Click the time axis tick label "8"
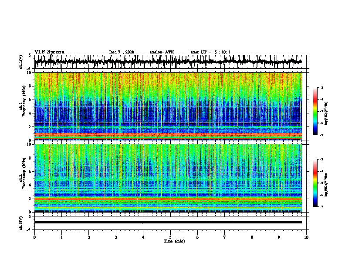Image resolution: width=345 pixels, height=266 pixels. 252,237
